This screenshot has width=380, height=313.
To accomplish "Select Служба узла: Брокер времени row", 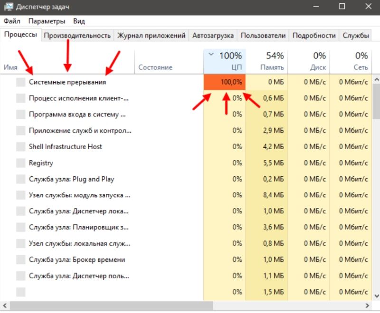I will (x=186, y=260).
